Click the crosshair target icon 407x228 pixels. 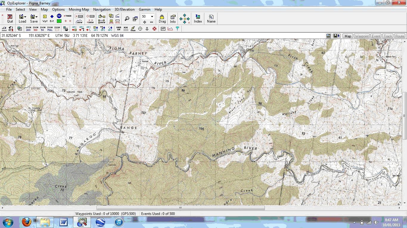pos(140,29)
